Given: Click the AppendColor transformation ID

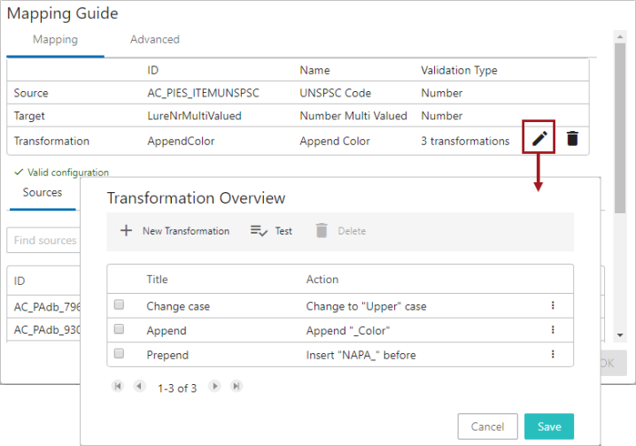Looking at the screenshot, I should [181, 141].
